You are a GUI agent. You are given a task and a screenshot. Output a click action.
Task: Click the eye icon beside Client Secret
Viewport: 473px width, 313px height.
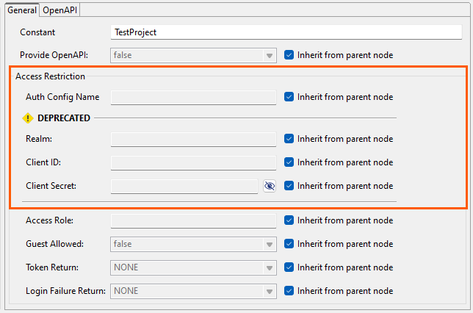coord(270,186)
